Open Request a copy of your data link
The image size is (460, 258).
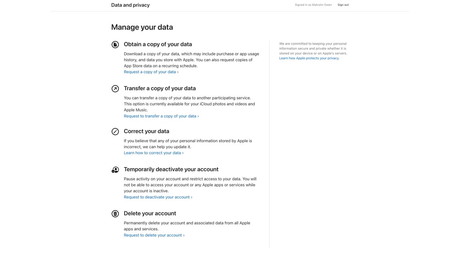(151, 72)
